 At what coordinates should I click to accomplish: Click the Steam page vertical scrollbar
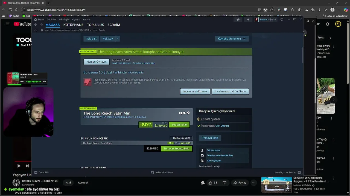point(302,56)
